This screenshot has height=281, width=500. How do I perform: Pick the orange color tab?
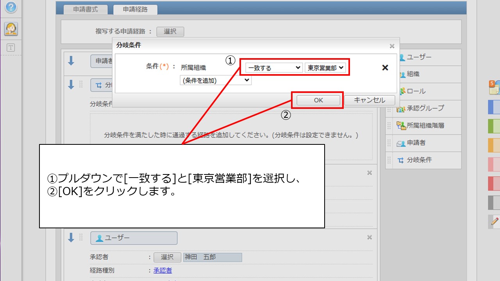(x=494, y=145)
